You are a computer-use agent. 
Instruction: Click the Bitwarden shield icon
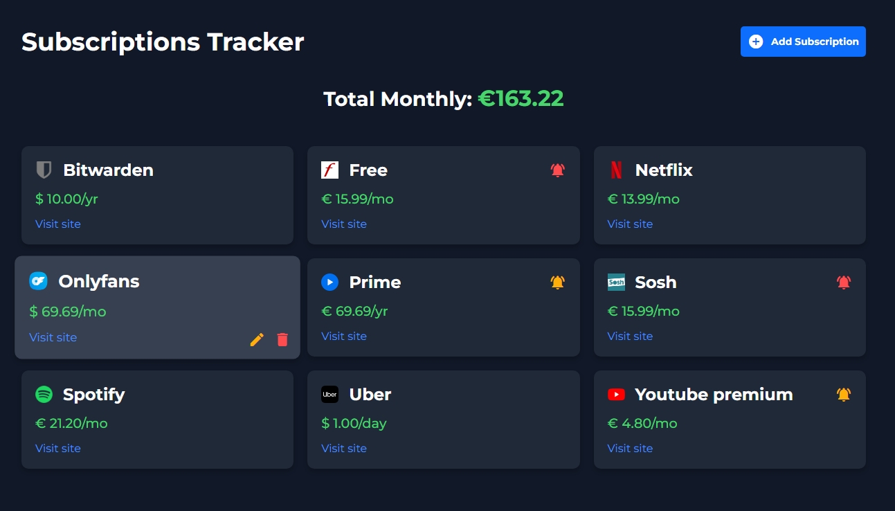[44, 170]
